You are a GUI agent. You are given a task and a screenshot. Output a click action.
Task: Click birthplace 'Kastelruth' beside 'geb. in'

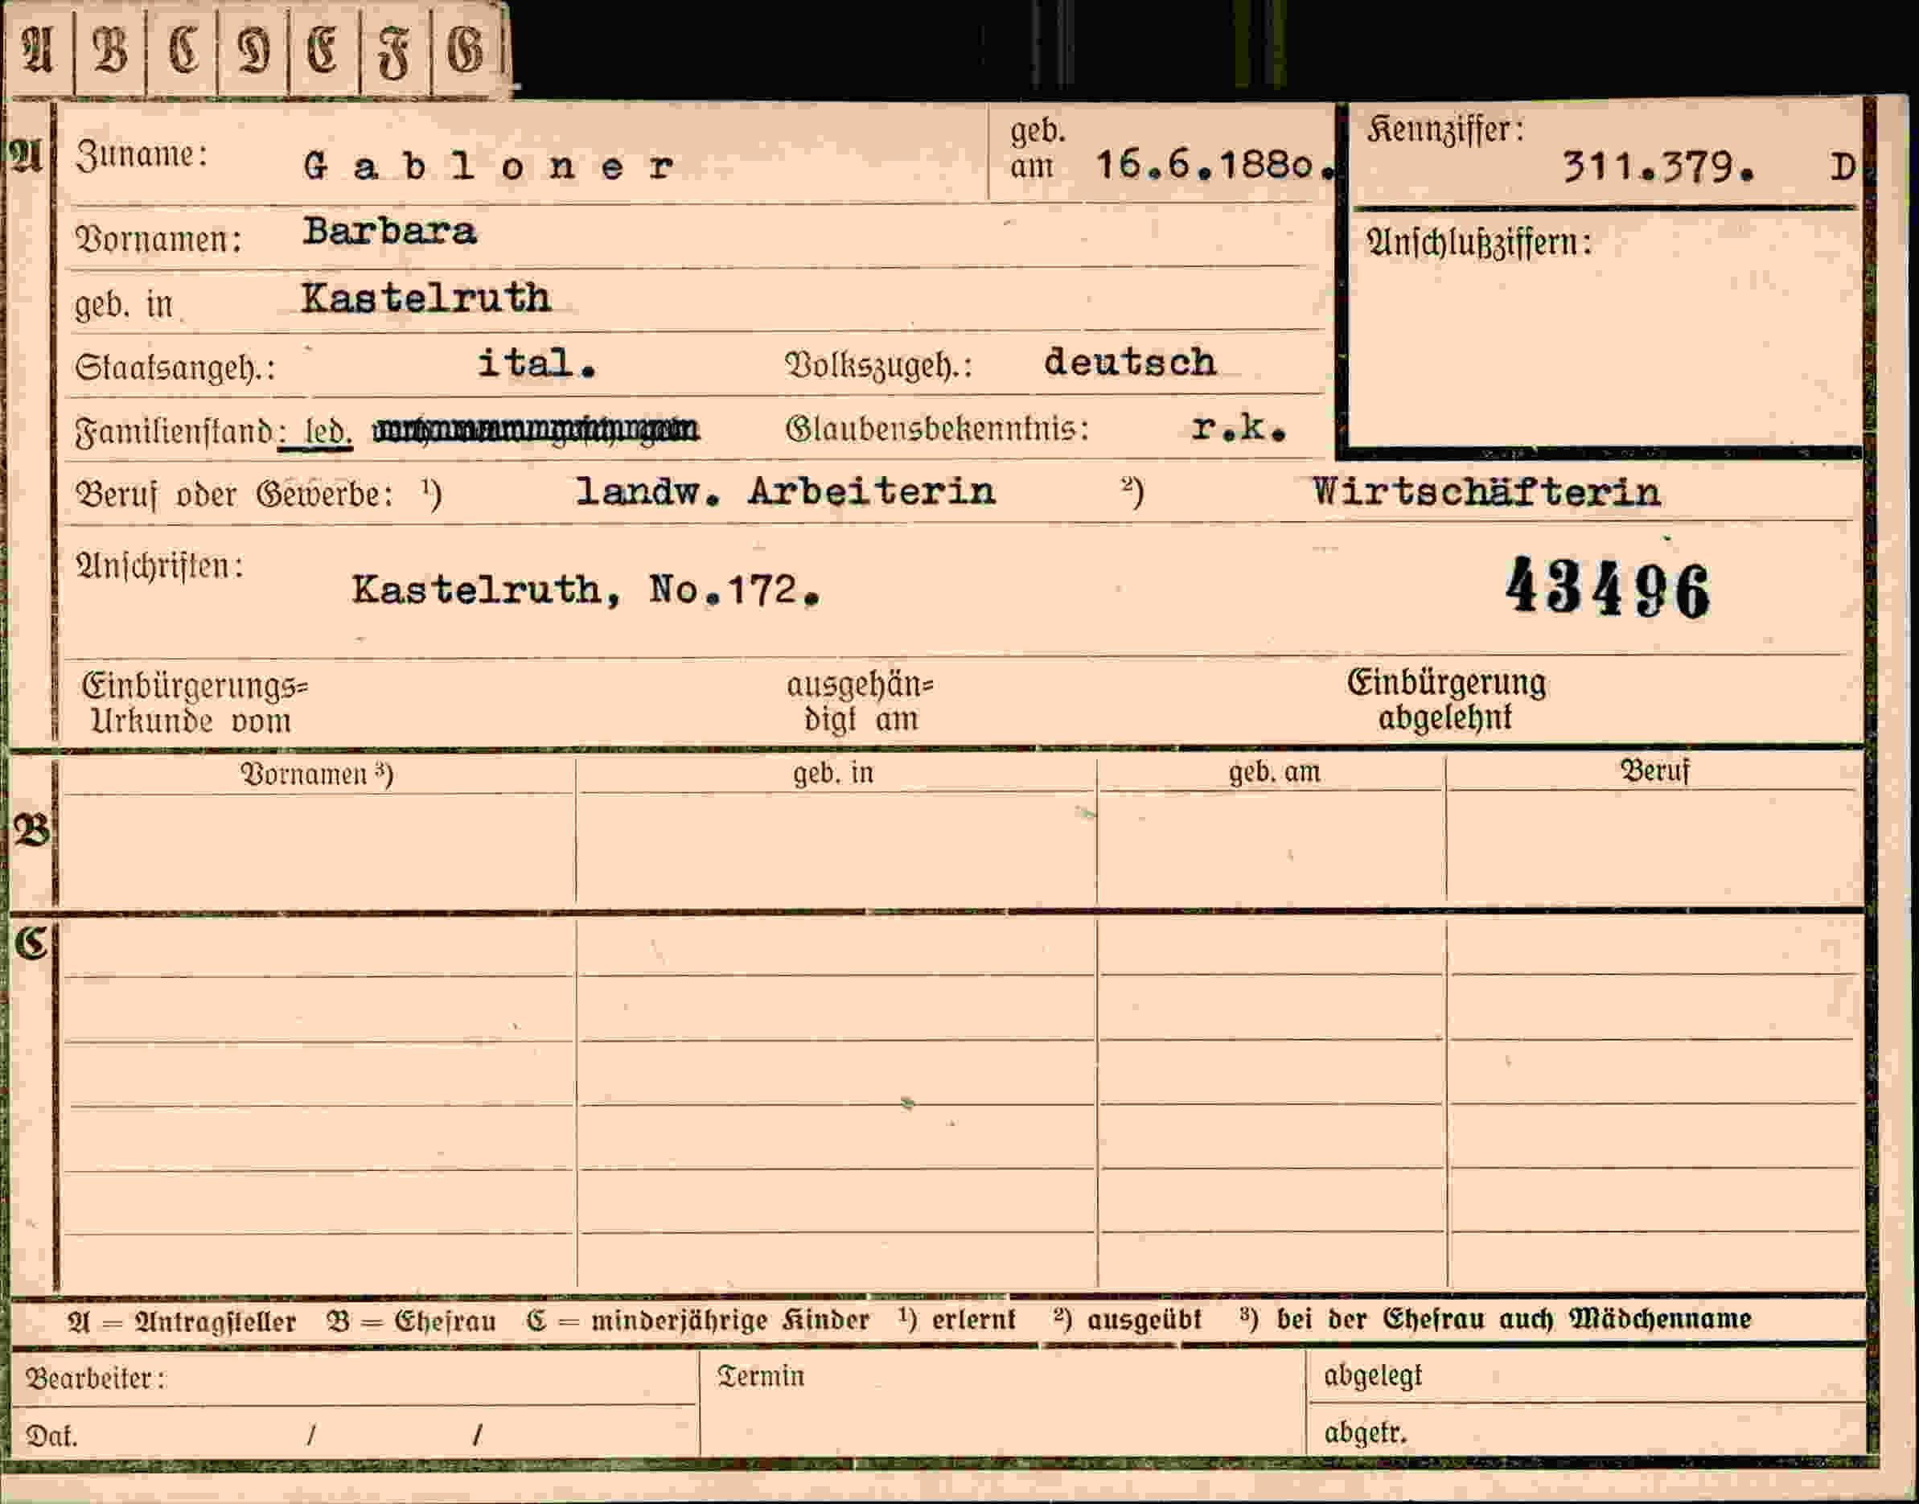pos(425,298)
